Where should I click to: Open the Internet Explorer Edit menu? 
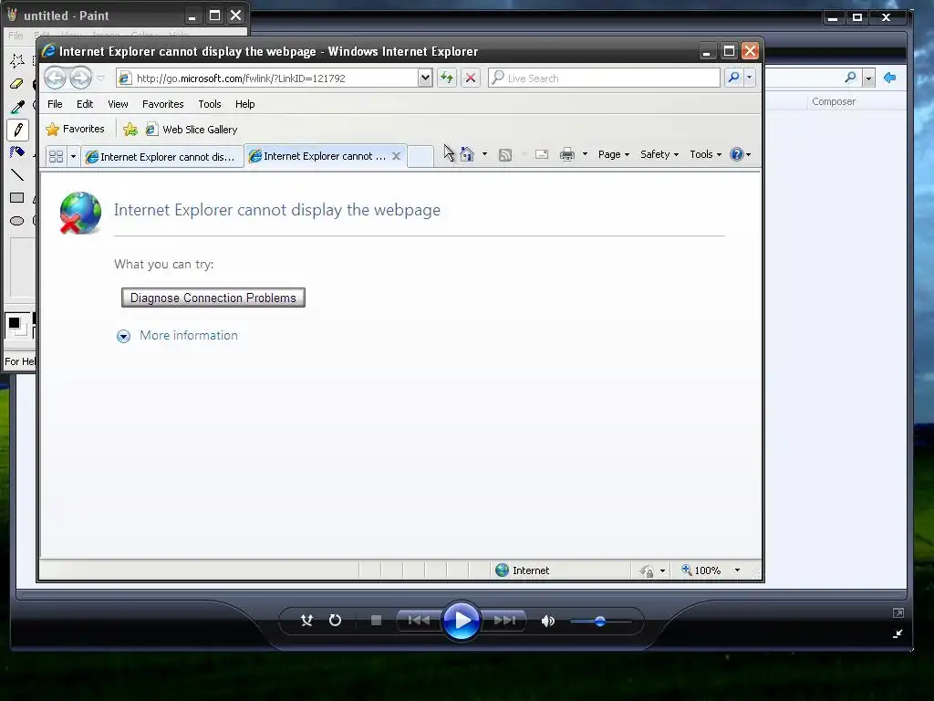click(x=85, y=104)
